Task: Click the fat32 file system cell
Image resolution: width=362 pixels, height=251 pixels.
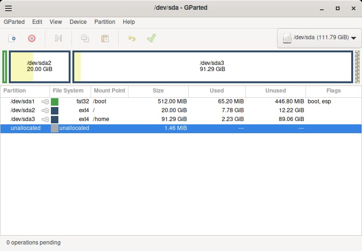Action: coord(83,101)
